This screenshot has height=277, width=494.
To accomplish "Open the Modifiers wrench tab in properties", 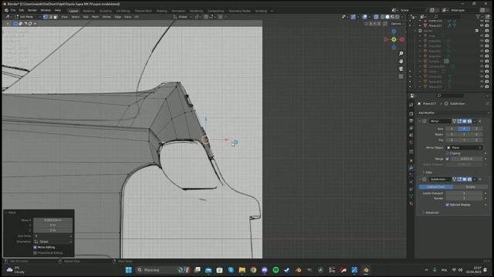I will click(411, 168).
